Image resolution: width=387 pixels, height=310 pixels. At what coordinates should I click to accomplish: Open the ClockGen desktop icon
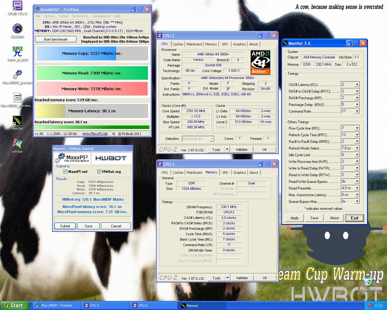[x=17, y=31]
